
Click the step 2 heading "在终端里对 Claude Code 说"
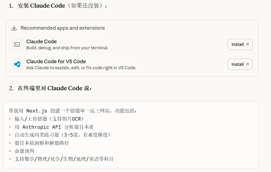pos(55,88)
